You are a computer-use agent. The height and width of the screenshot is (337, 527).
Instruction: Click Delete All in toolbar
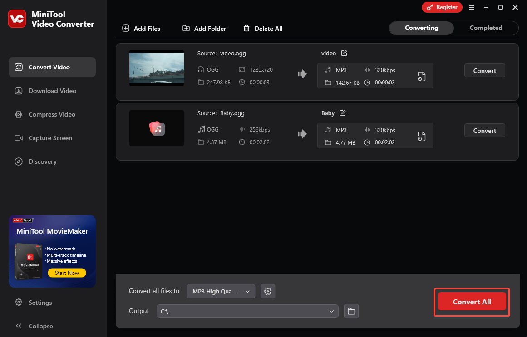tap(263, 29)
